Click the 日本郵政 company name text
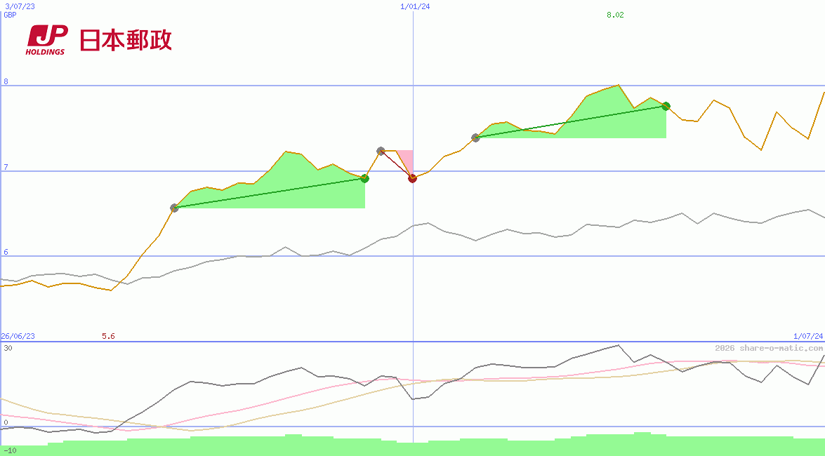The height and width of the screenshot is (456, 825). coord(126,40)
